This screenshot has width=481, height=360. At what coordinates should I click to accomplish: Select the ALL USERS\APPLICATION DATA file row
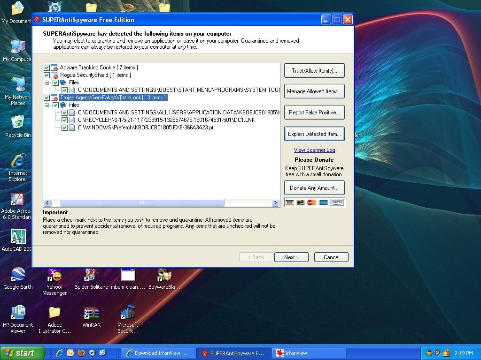178,112
